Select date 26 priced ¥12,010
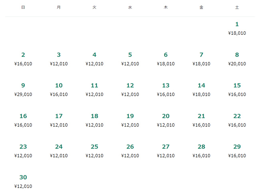This screenshot has width=256, height=193. 130,151
